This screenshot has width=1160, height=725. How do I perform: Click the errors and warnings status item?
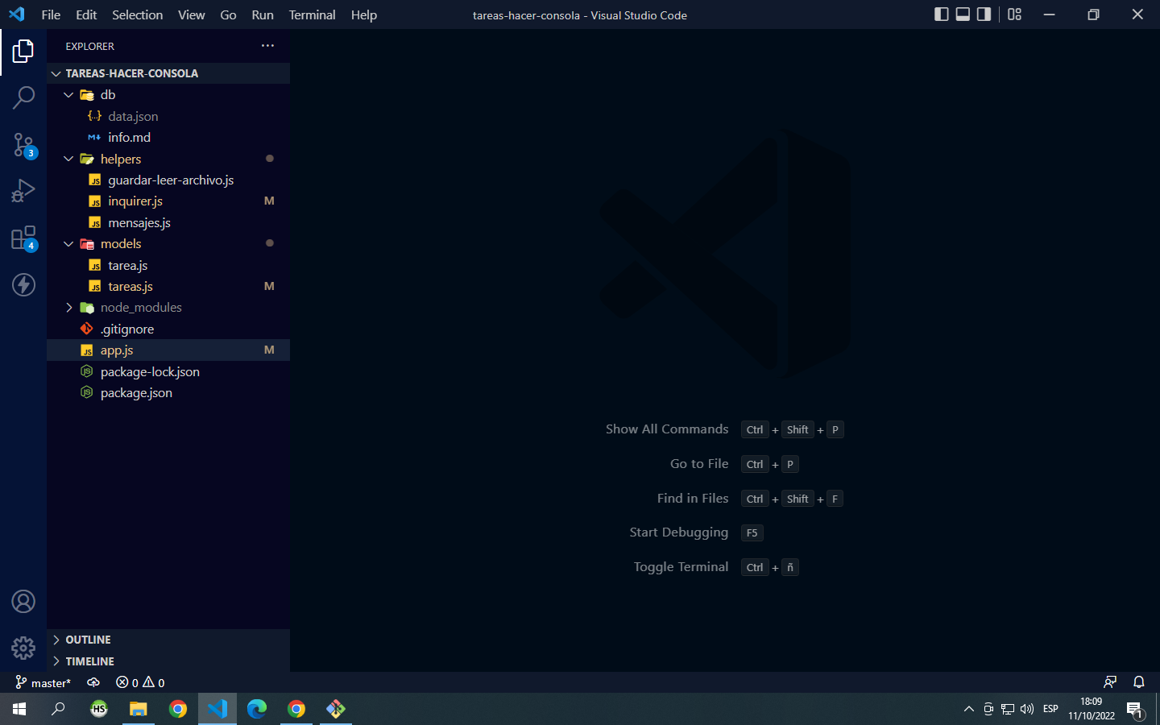pyautogui.click(x=140, y=682)
